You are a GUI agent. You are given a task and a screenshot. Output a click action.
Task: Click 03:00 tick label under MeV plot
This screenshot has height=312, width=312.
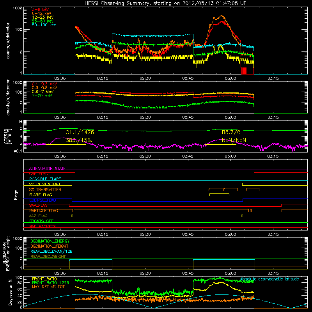click(230, 117)
